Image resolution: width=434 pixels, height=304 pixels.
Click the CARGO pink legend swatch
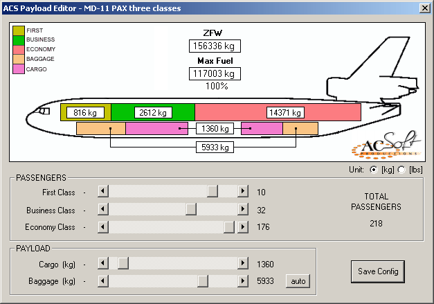tap(19, 69)
